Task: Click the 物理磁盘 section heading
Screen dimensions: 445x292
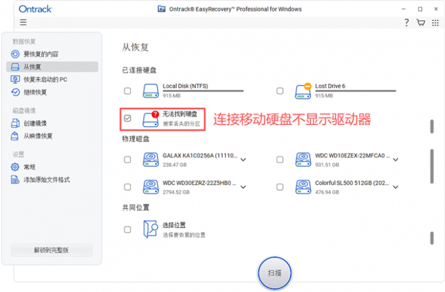Action: pos(135,138)
